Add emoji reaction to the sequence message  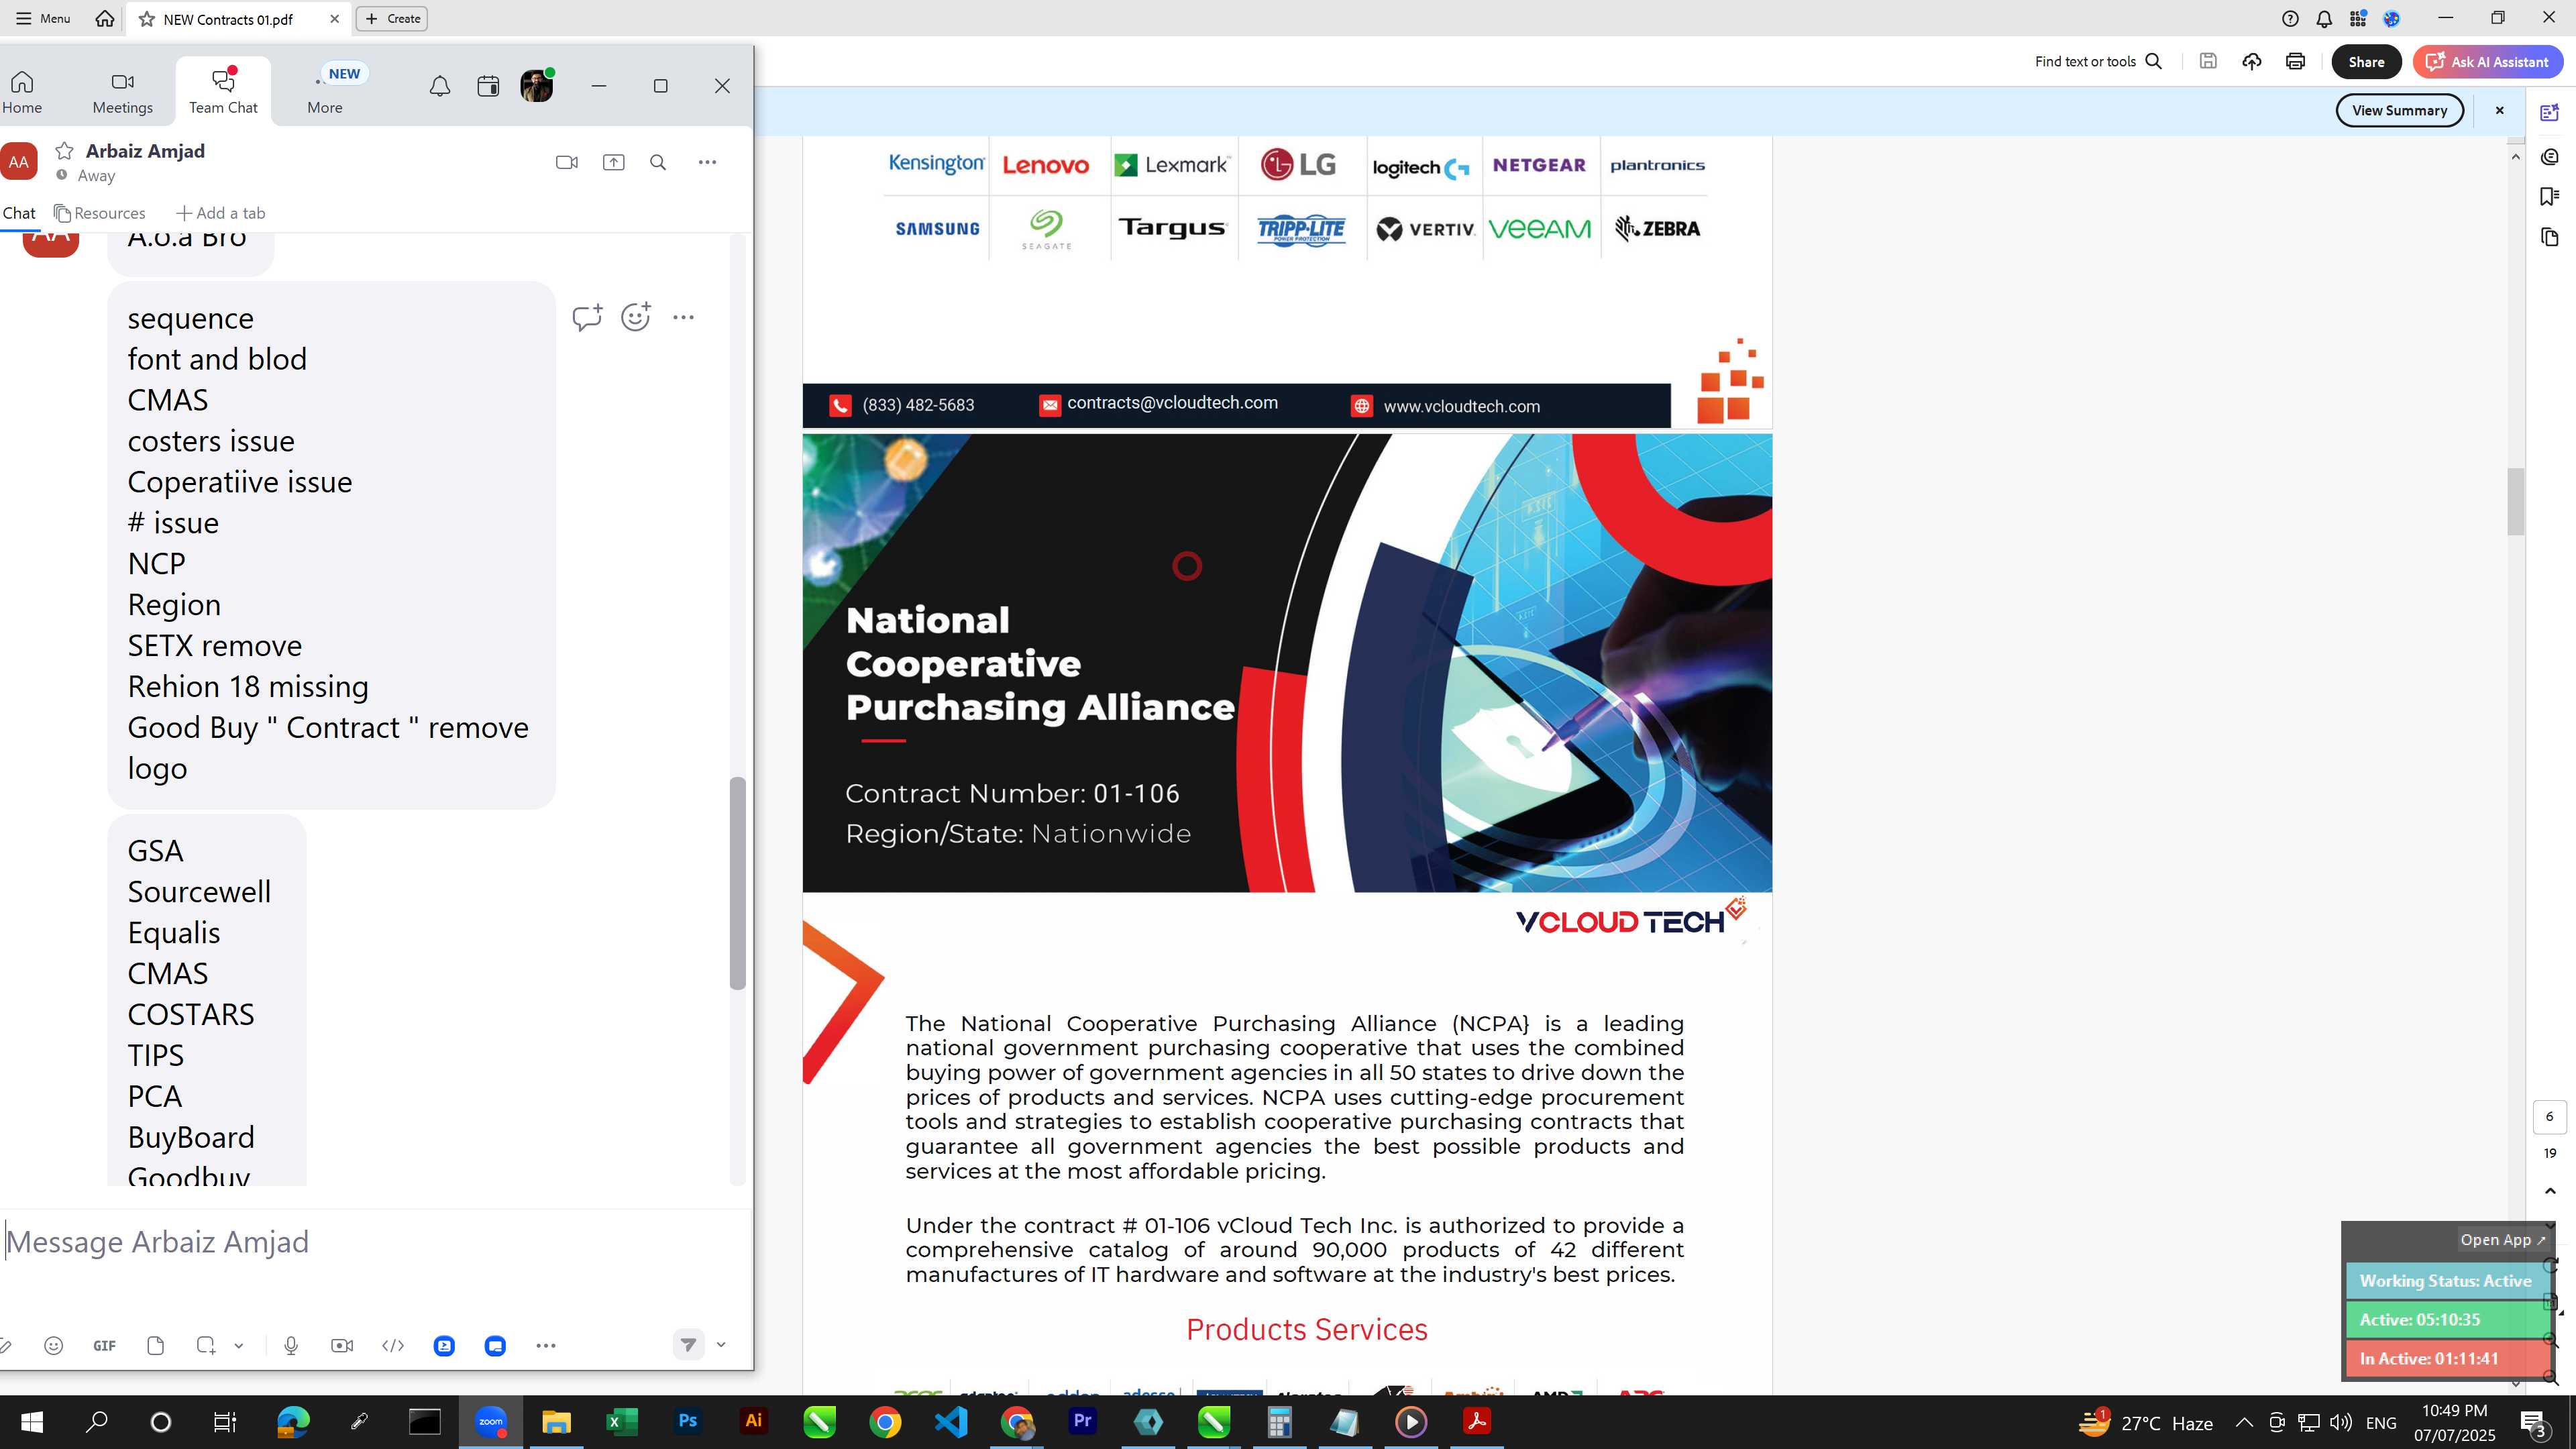pos(636,317)
